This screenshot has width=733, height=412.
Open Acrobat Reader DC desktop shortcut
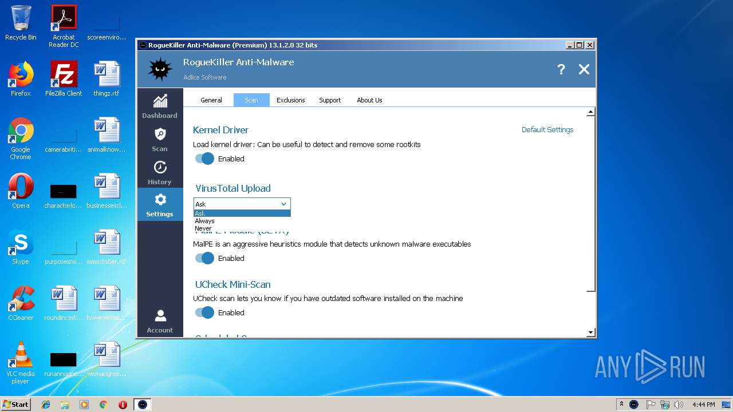(64, 26)
